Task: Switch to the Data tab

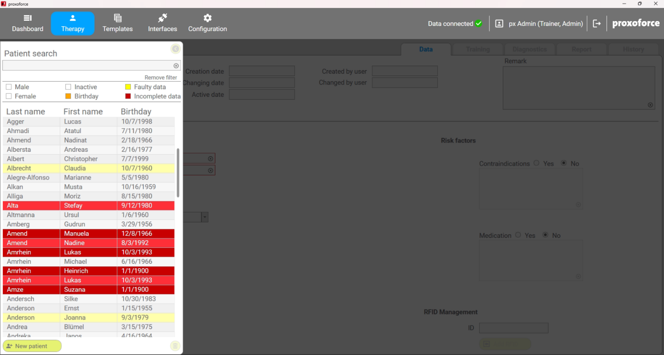Action: 426,49
